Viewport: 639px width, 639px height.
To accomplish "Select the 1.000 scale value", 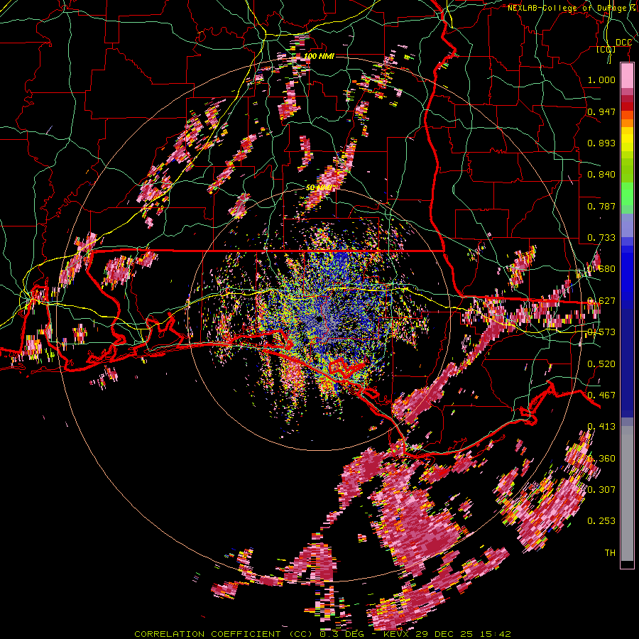I will click(x=601, y=80).
